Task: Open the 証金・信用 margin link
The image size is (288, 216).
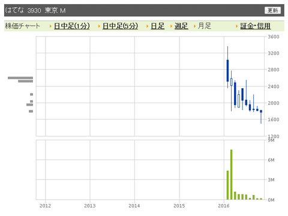Action: tap(256, 26)
